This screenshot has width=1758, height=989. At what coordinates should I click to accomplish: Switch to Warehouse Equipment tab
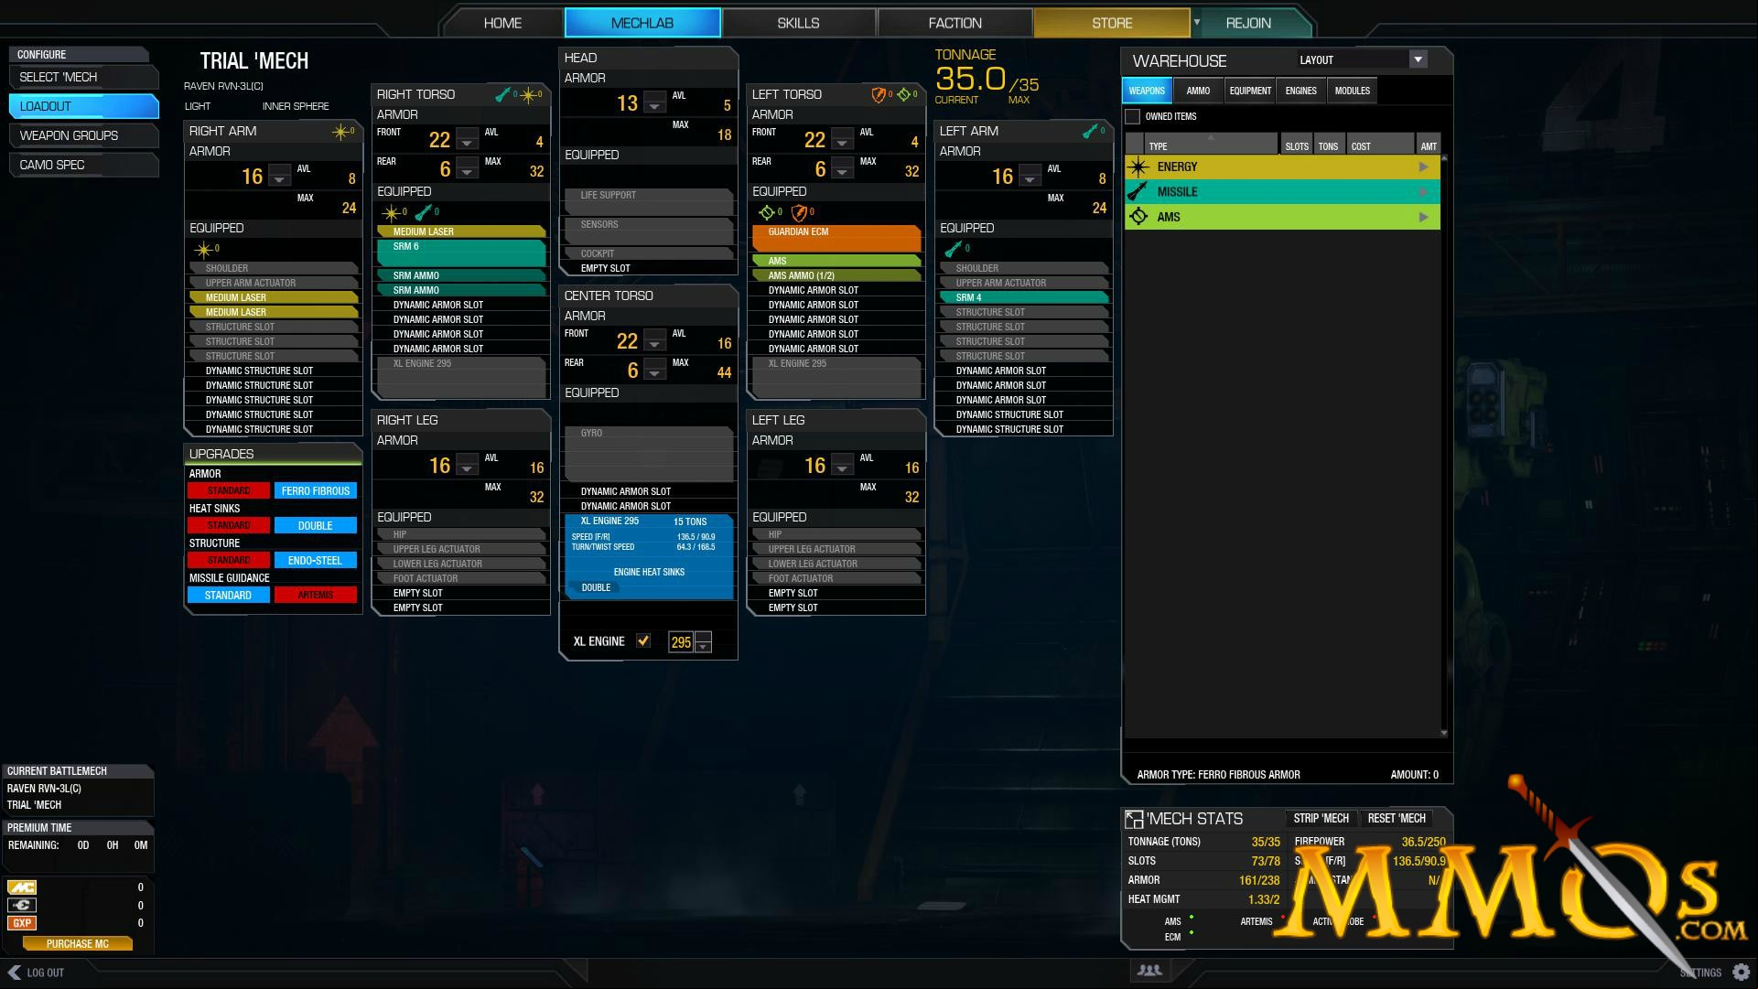[x=1250, y=91]
